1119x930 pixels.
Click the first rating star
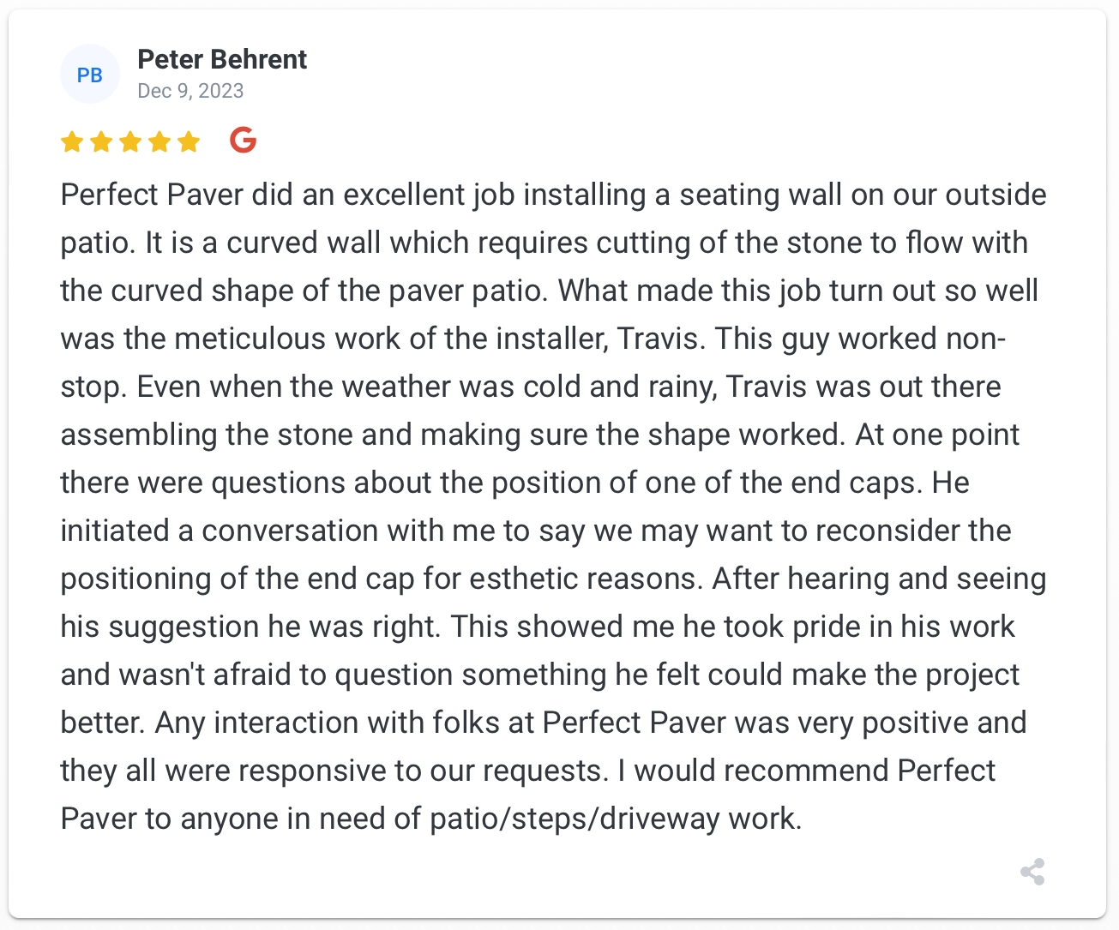click(72, 141)
